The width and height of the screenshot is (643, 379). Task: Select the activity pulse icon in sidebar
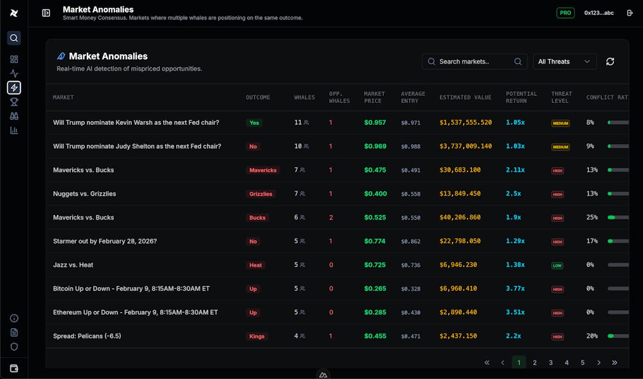[14, 73]
